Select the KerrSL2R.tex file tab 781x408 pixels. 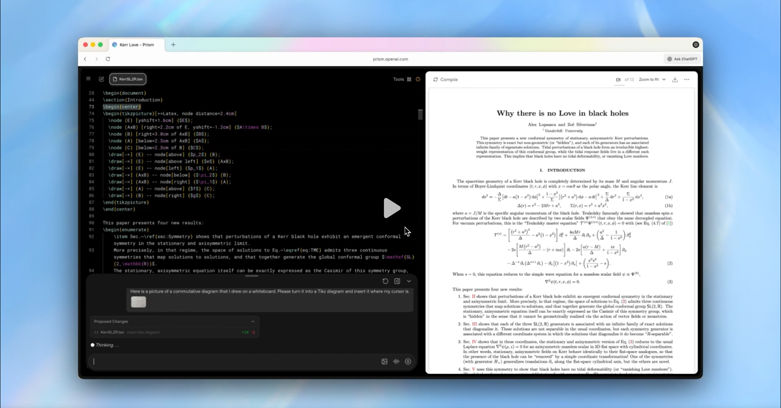(128, 79)
